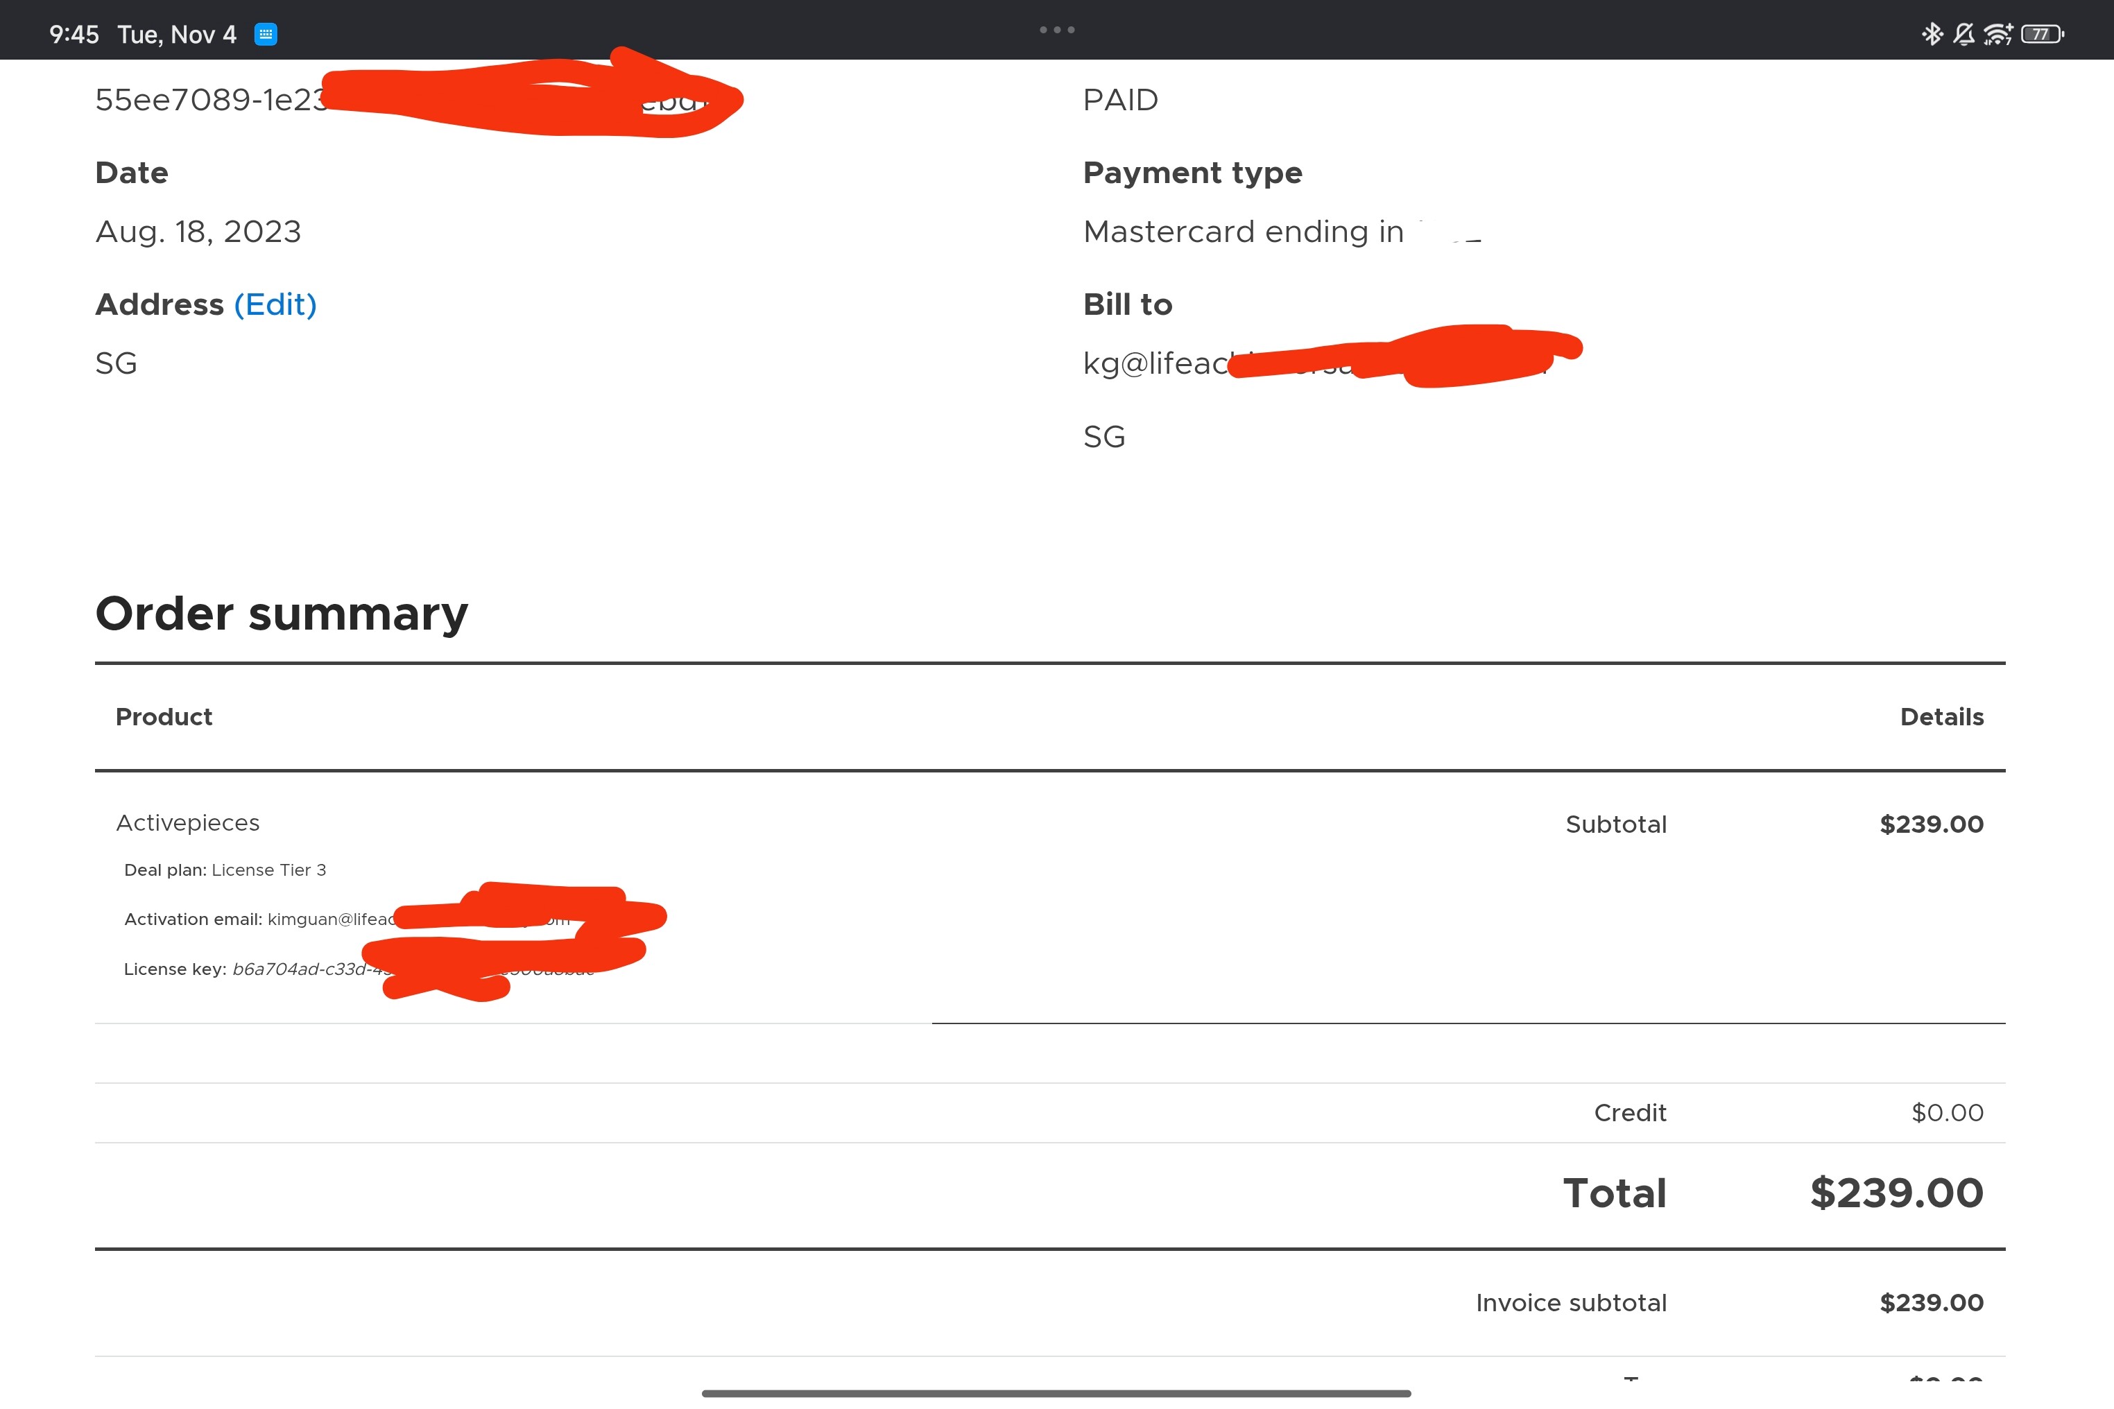Tap the Wi-Fi status icon

[1997, 34]
